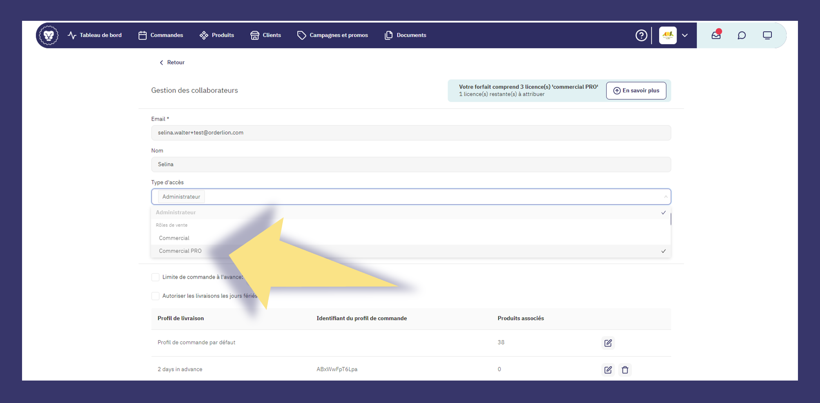Open the chat bubble icon
820x403 pixels.
click(742, 36)
